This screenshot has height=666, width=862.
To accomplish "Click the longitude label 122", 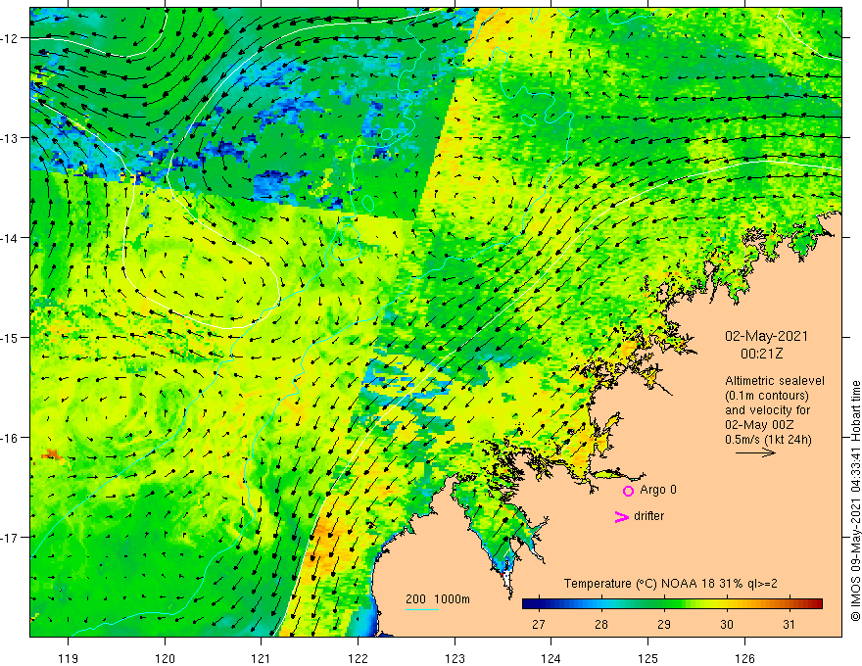I will 358,658.
